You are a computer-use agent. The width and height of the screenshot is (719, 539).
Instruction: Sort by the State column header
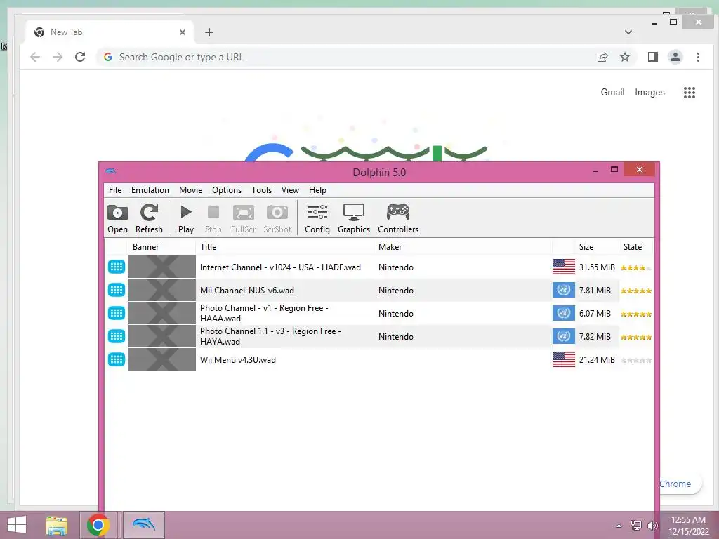pos(635,247)
